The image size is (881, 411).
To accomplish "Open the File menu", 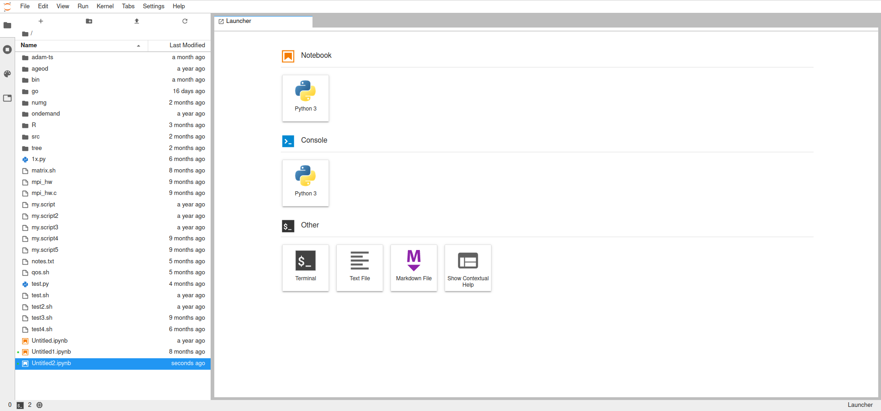I will (25, 6).
